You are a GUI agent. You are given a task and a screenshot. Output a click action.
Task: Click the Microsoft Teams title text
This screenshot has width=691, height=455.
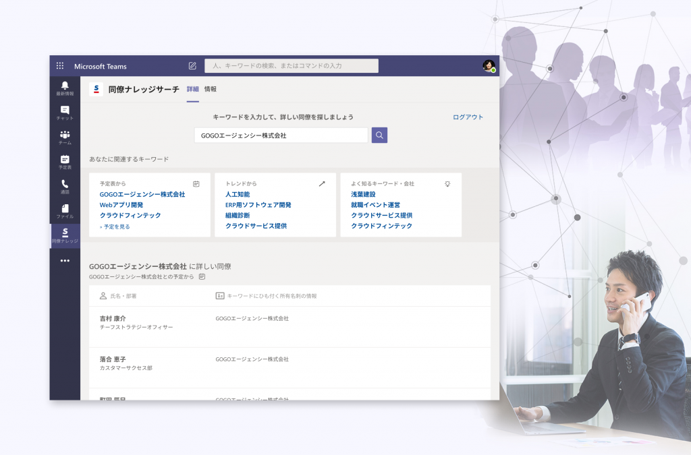coord(101,67)
